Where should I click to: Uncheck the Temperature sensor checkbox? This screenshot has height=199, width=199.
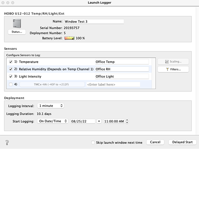pyautogui.click(x=11, y=62)
